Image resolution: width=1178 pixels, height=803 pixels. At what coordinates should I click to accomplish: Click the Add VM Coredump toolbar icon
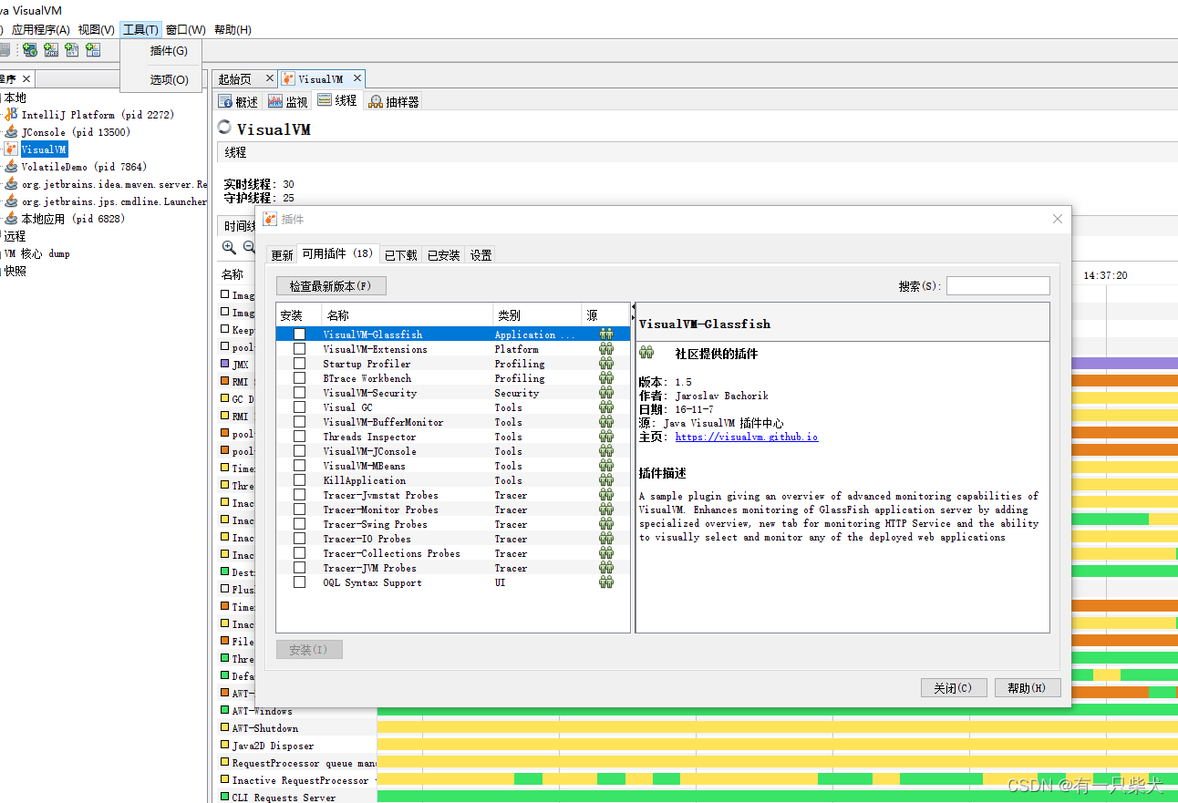[72, 50]
